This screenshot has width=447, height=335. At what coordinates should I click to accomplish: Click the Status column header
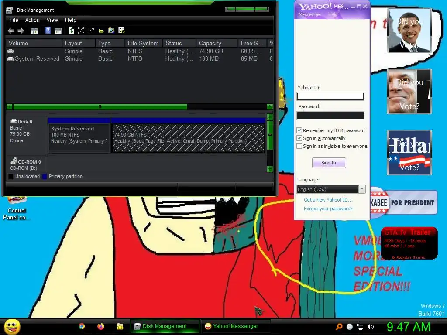point(179,43)
